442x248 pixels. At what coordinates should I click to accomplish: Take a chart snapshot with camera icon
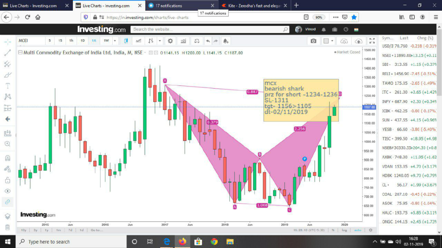coord(313,41)
